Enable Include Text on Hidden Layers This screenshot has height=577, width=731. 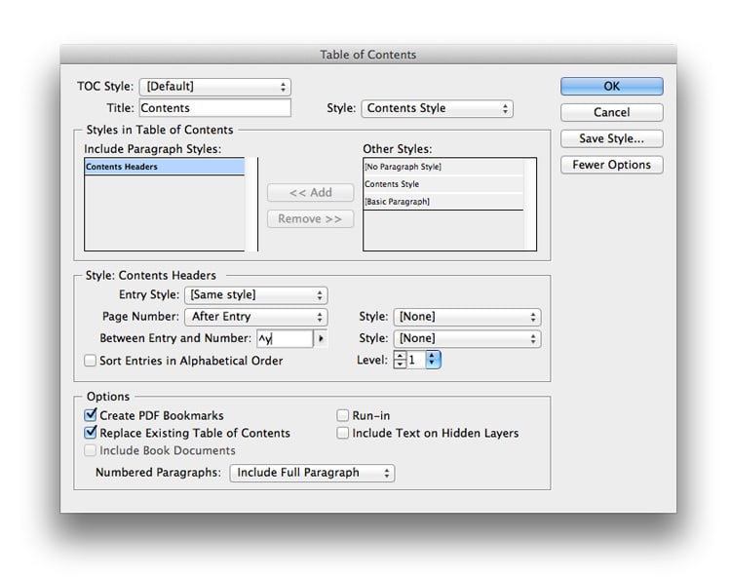pos(343,433)
